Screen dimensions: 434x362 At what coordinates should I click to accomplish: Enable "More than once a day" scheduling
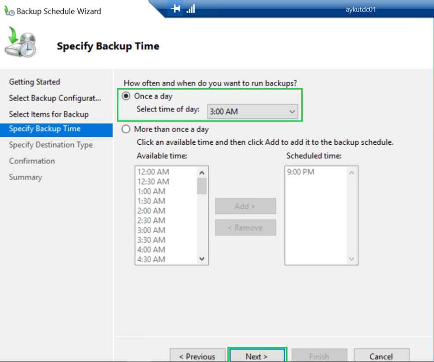125,129
